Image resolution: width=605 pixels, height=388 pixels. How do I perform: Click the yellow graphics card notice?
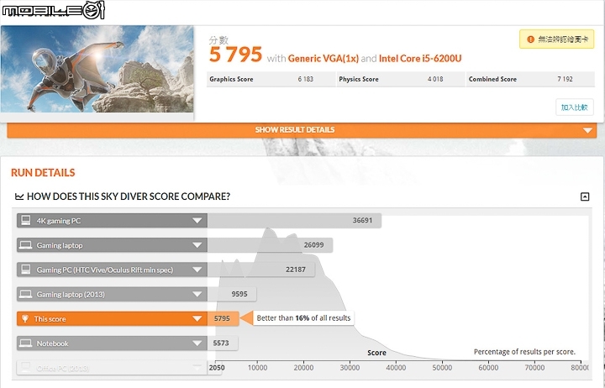point(556,39)
